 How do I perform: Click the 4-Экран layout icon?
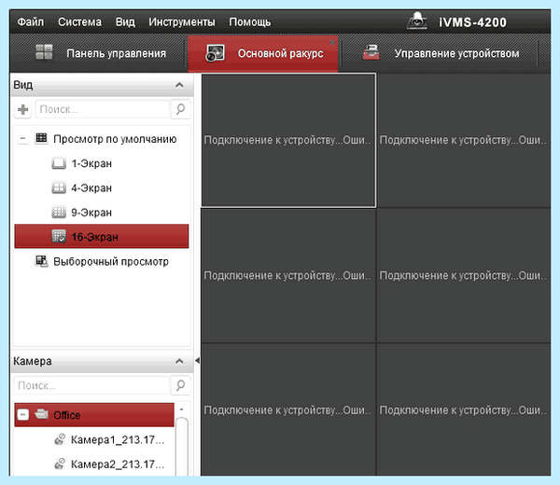pyautogui.click(x=59, y=187)
